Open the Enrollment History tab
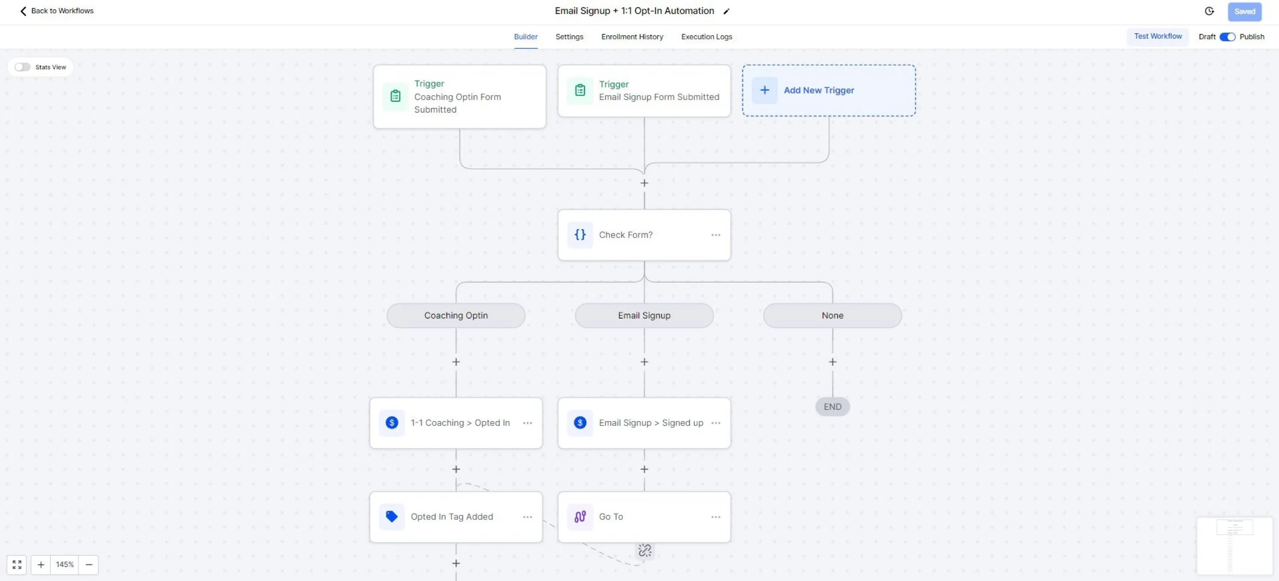The height and width of the screenshot is (581, 1279). (632, 37)
